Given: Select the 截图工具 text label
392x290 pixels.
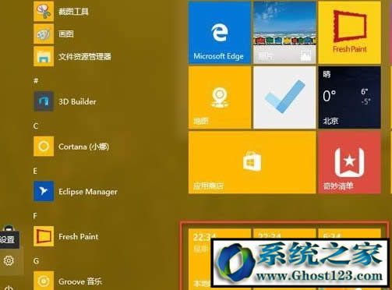Looking at the screenshot, I should pos(73,12).
